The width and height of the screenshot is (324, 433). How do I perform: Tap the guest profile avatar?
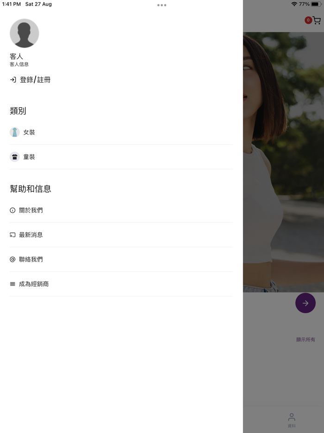point(24,33)
